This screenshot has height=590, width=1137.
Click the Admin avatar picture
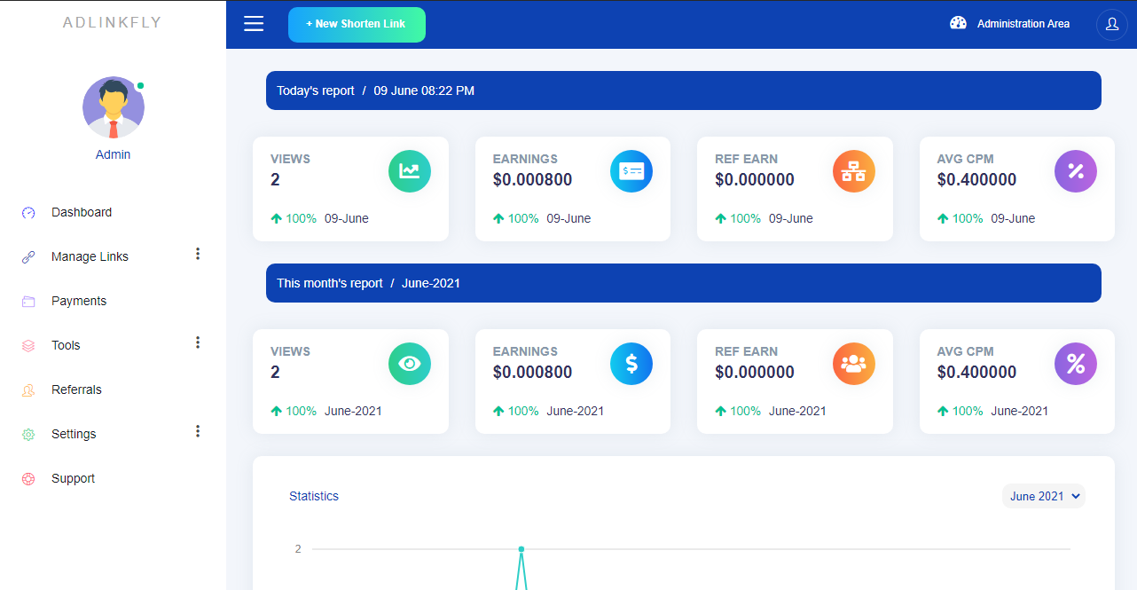(114, 107)
